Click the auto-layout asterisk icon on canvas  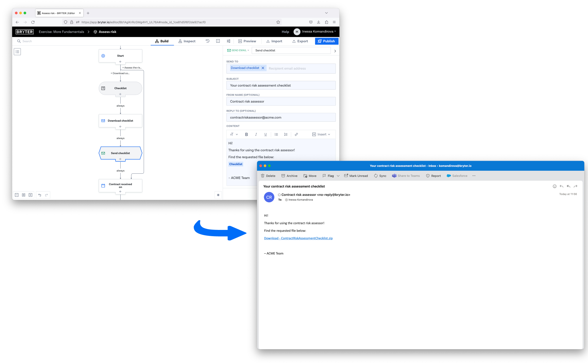coord(218,195)
